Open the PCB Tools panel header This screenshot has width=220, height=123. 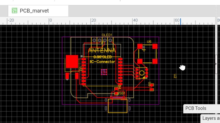coord(196,108)
